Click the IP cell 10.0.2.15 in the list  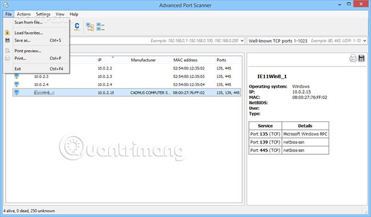[106, 93]
